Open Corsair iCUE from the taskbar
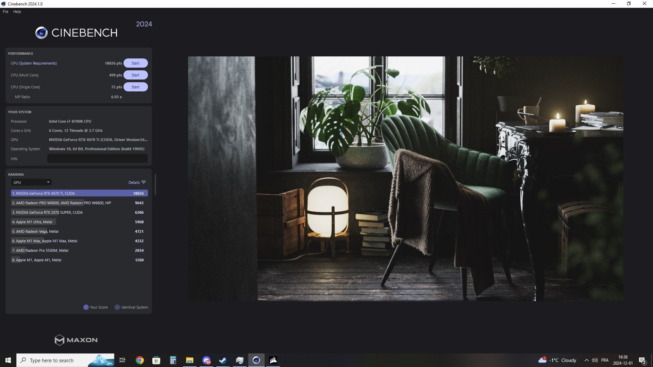The width and height of the screenshot is (653, 367). (273, 360)
